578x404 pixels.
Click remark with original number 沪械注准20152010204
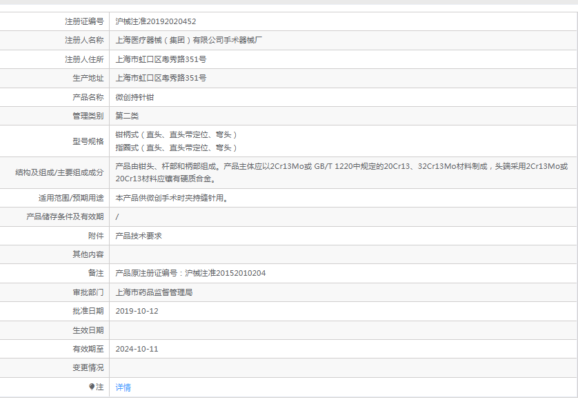(x=190, y=273)
